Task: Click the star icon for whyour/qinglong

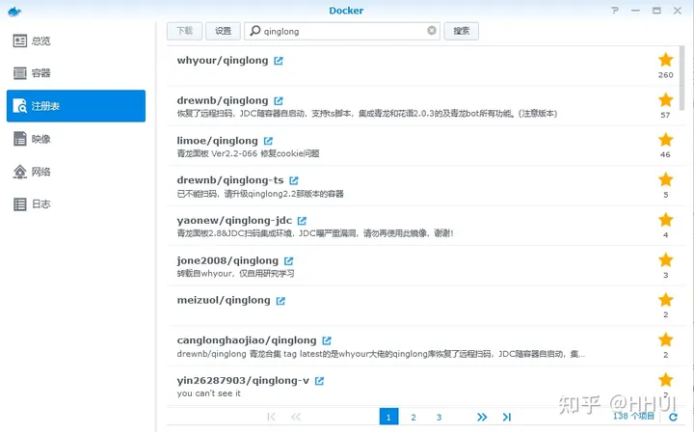Action: pos(665,60)
